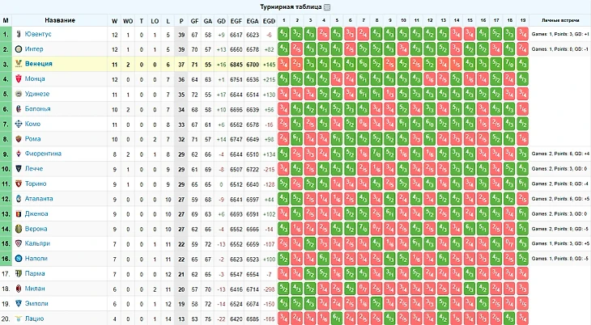The image size is (591, 325).
Task: Click the Napoli club crest icon
Action: point(19,259)
